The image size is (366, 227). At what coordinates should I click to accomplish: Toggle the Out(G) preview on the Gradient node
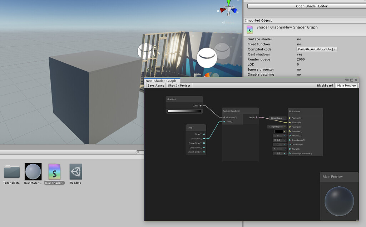(201, 105)
